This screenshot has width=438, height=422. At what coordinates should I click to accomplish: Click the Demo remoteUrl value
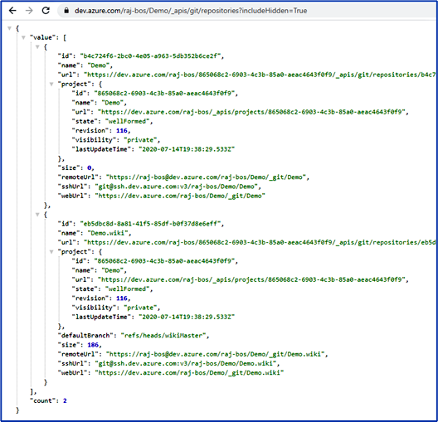pyautogui.click(x=206, y=177)
